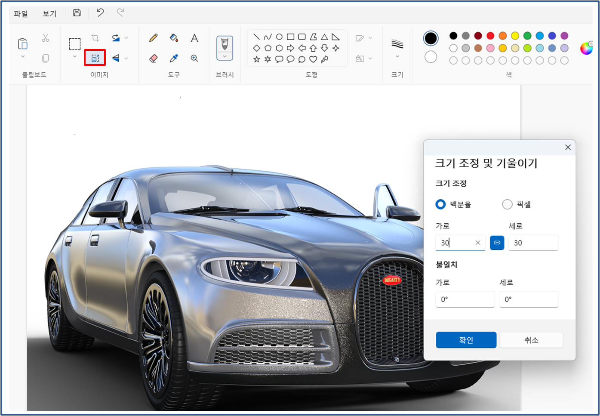Select the white Color 2 circle
Image resolution: width=600 pixels, height=416 pixels.
[x=431, y=57]
